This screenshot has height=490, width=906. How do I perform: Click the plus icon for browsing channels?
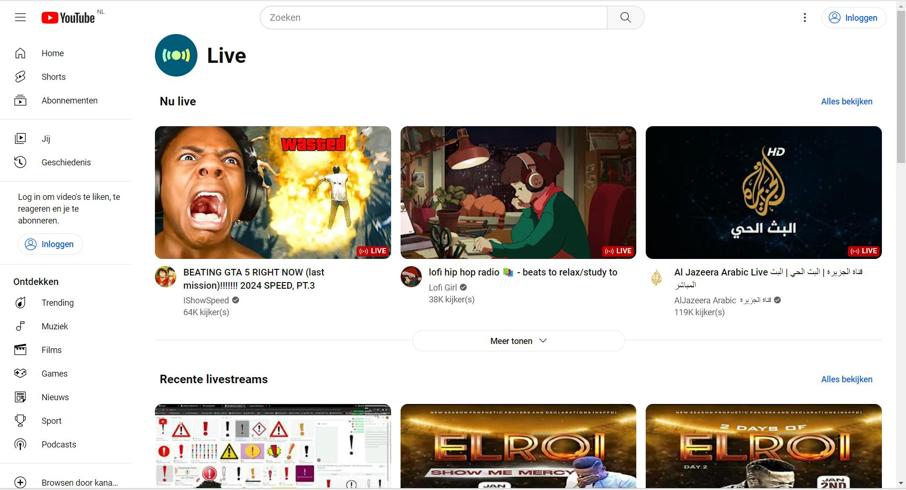pyautogui.click(x=20, y=482)
